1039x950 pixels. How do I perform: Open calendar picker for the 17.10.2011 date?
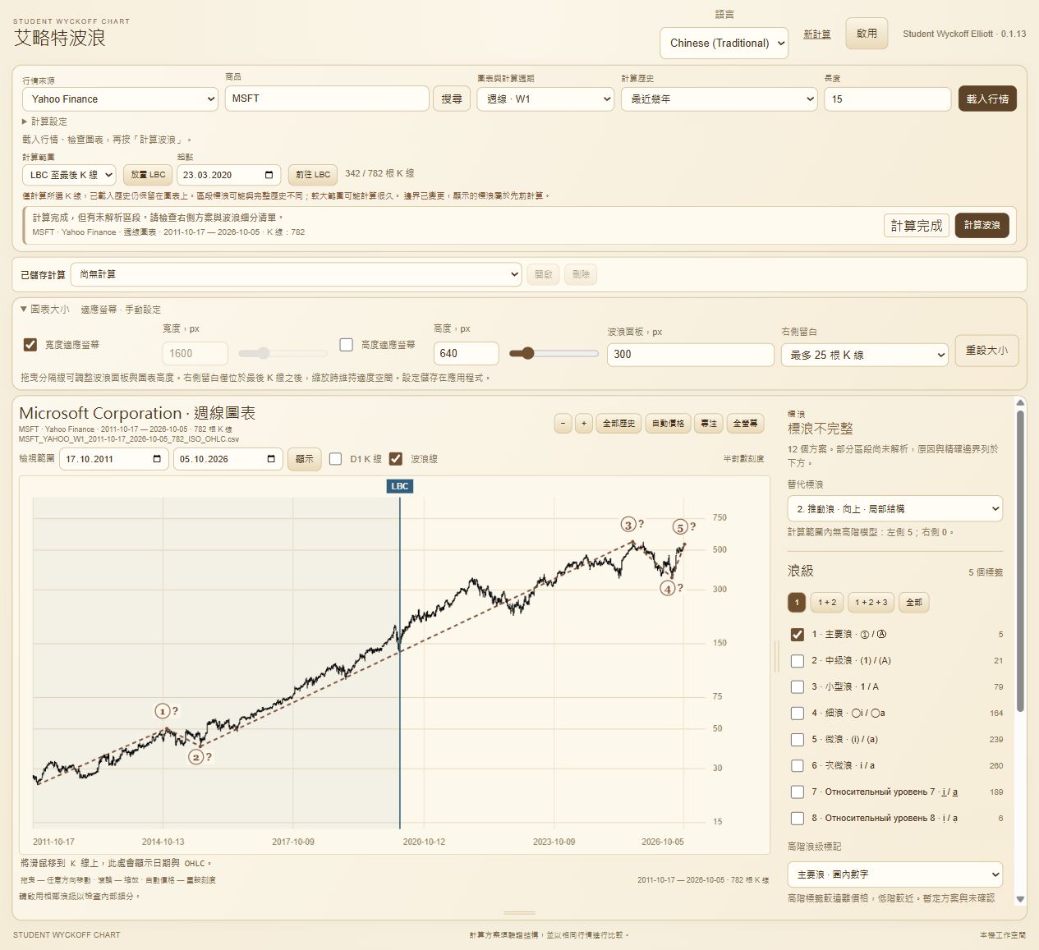[157, 459]
